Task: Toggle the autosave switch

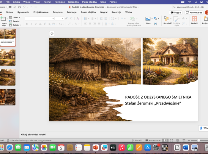Action: [9, 7]
